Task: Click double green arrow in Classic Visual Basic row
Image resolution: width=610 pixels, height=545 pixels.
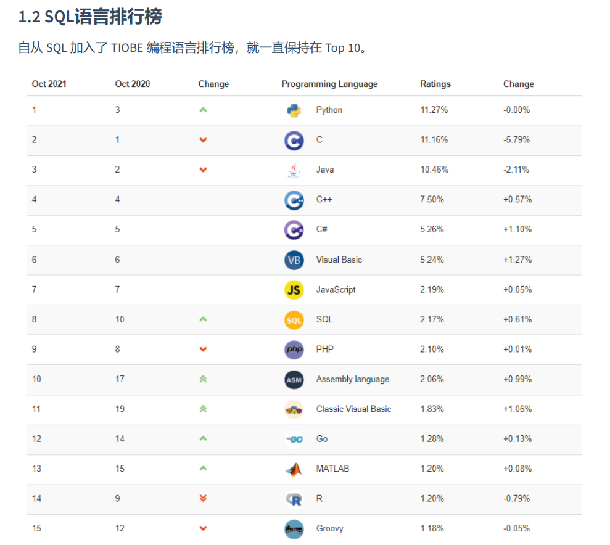Action: pos(203,409)
